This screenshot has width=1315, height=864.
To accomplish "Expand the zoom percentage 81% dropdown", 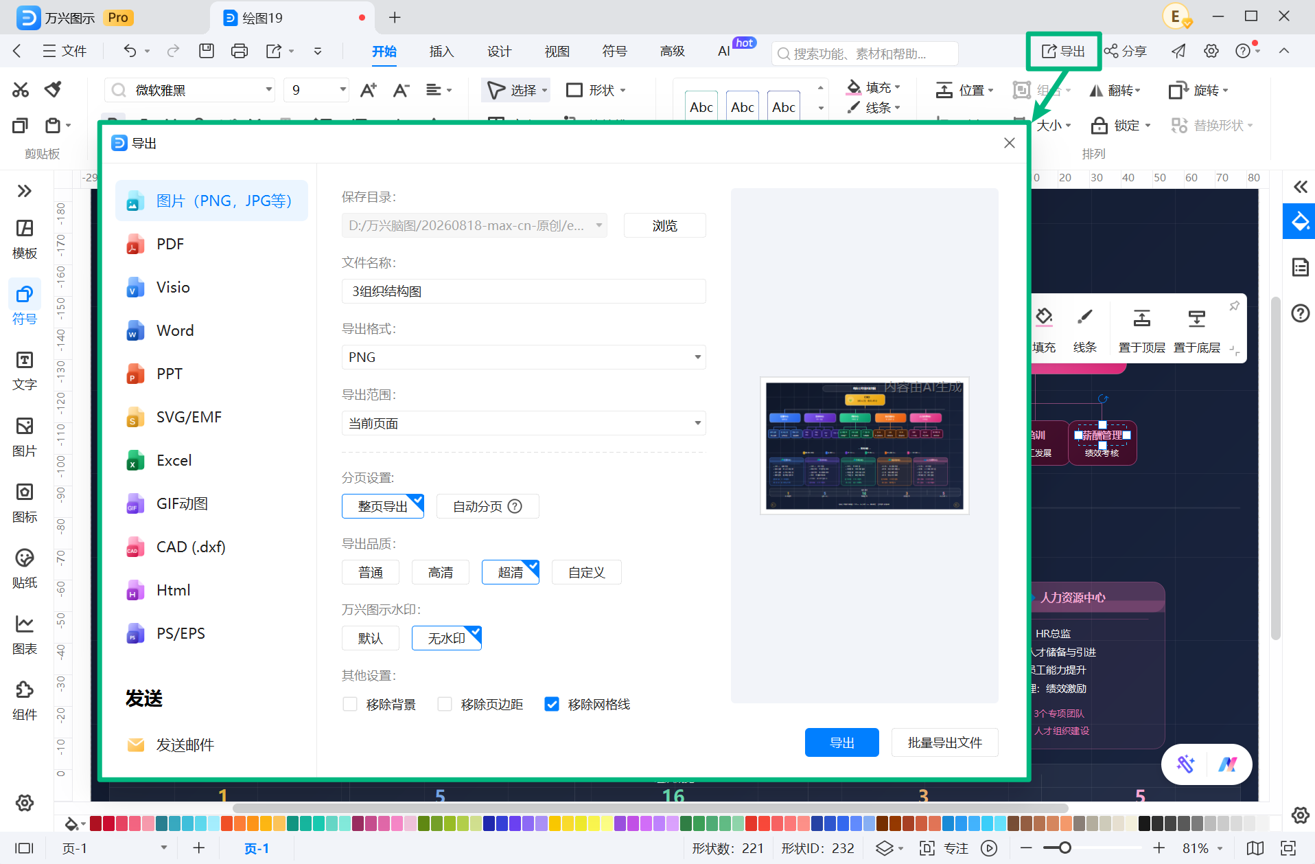I will (x=1220, y=848).
